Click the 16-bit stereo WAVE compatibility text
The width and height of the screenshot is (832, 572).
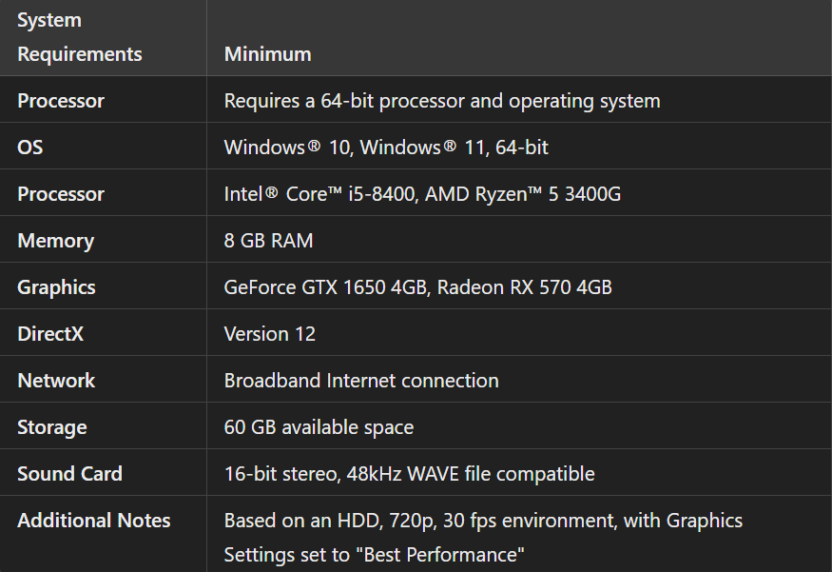coord(409,474)
